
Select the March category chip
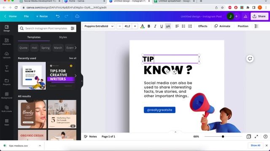(58, 48)
